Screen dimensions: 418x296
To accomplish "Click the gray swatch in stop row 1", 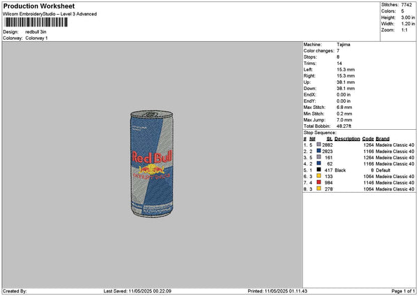I will pyautogui.click(x=318, y=145).
